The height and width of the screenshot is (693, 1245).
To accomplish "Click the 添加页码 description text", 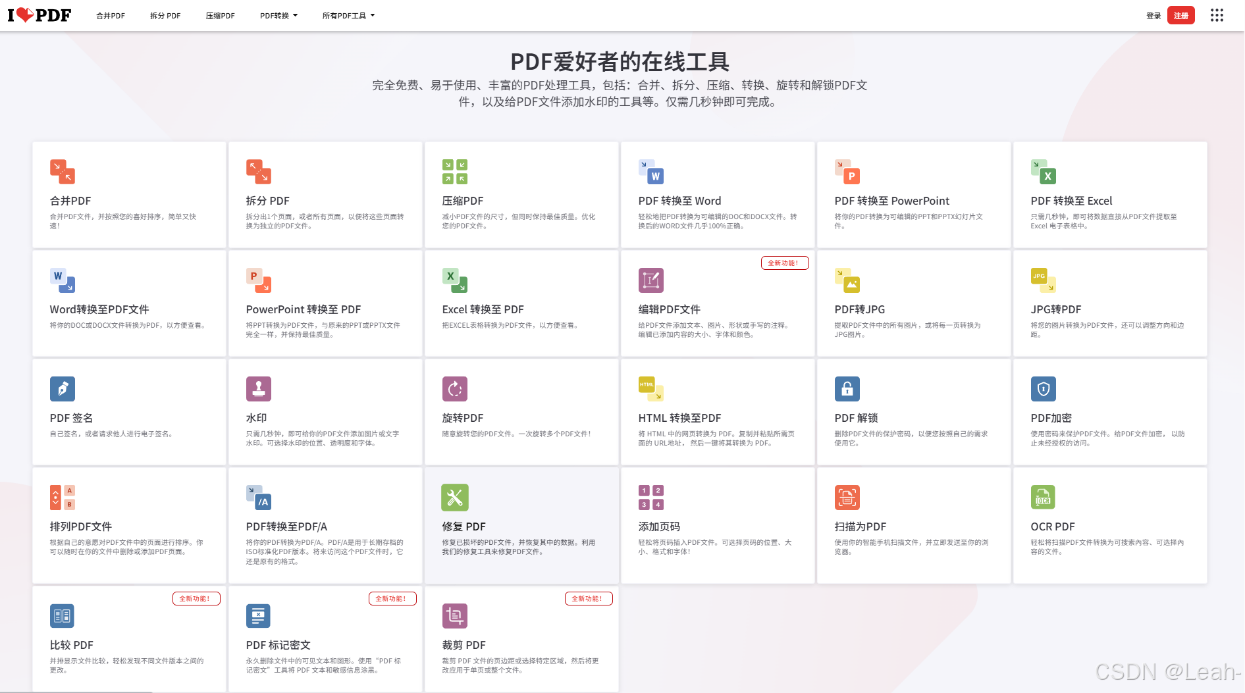I will [x=715, y=547].
